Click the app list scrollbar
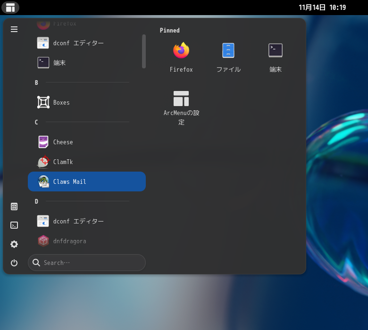The width and height of the screenshot is (368, 330). click(144, 51)
